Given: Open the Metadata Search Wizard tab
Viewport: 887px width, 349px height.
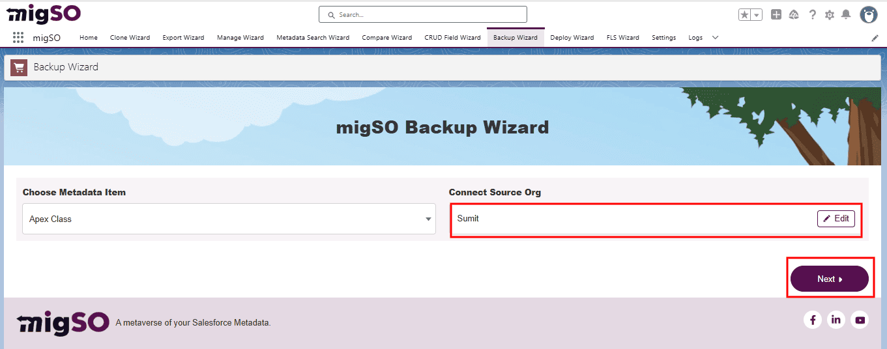Looking at the screenshot, I should pos(313,38).
